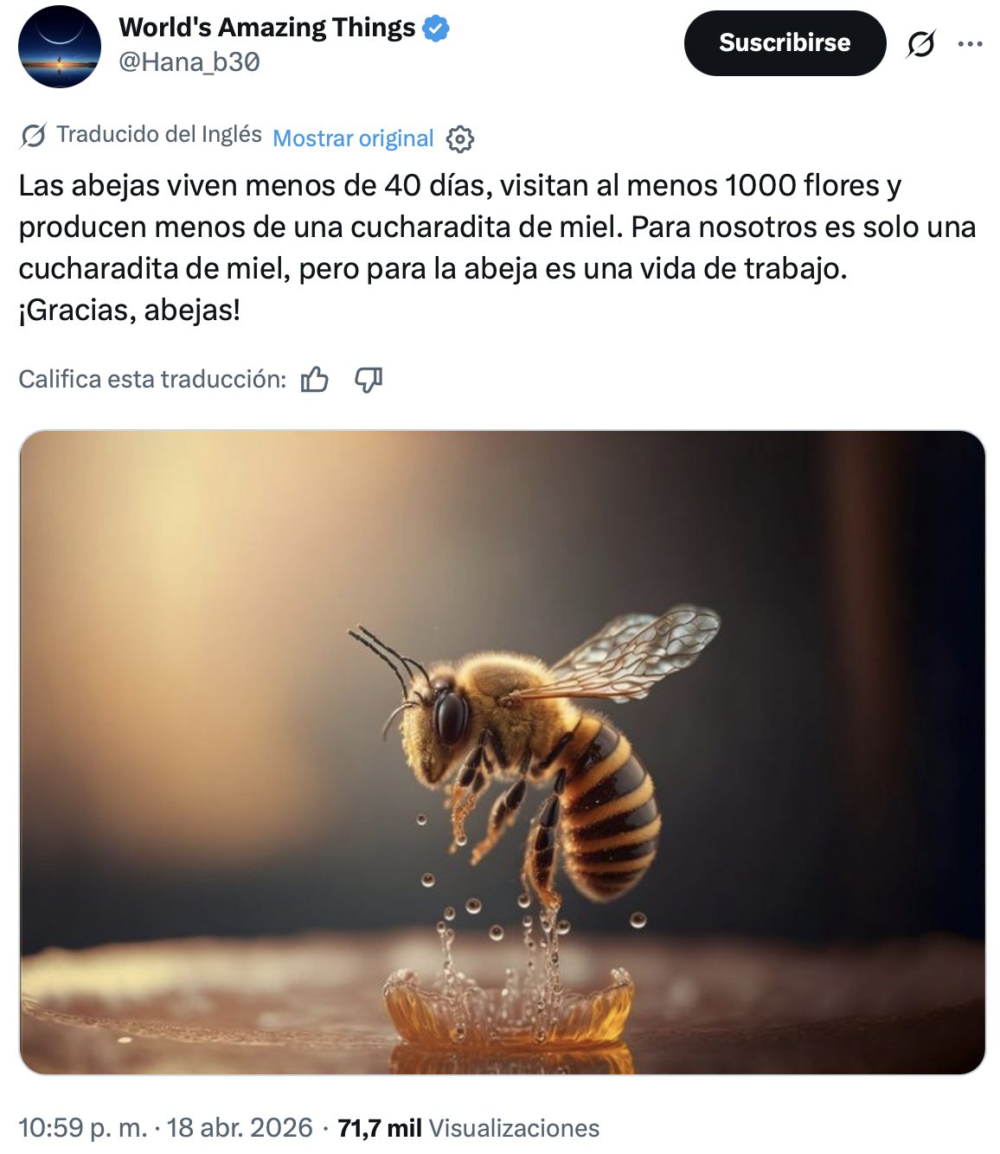Rate translation with thumbs up

click(315, 379)
